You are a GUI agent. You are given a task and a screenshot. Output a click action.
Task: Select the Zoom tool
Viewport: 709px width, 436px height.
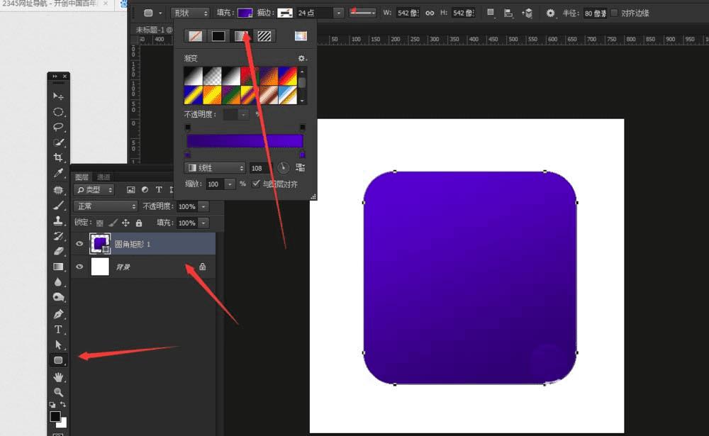point(59,391)
